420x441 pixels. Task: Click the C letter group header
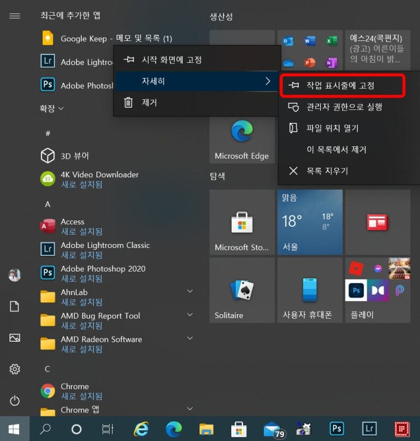pos(48,369)
